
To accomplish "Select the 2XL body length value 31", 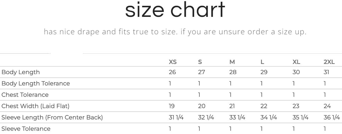I will 326,72.
